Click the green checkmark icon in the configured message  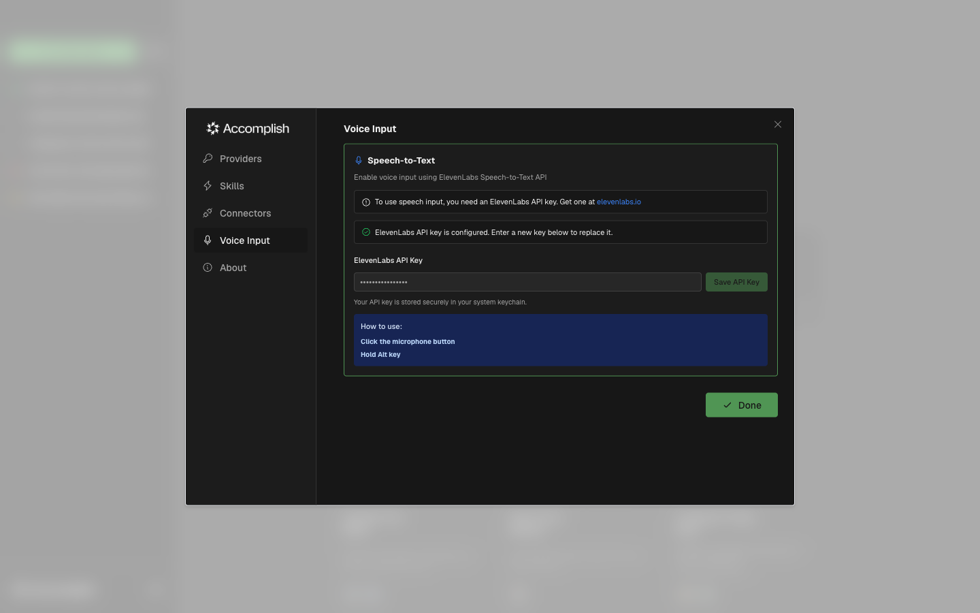366,232
